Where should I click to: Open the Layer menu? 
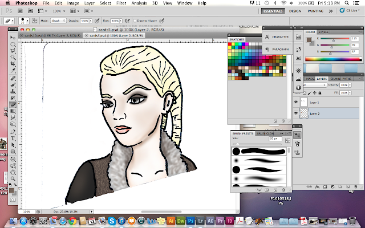(89, 3)
